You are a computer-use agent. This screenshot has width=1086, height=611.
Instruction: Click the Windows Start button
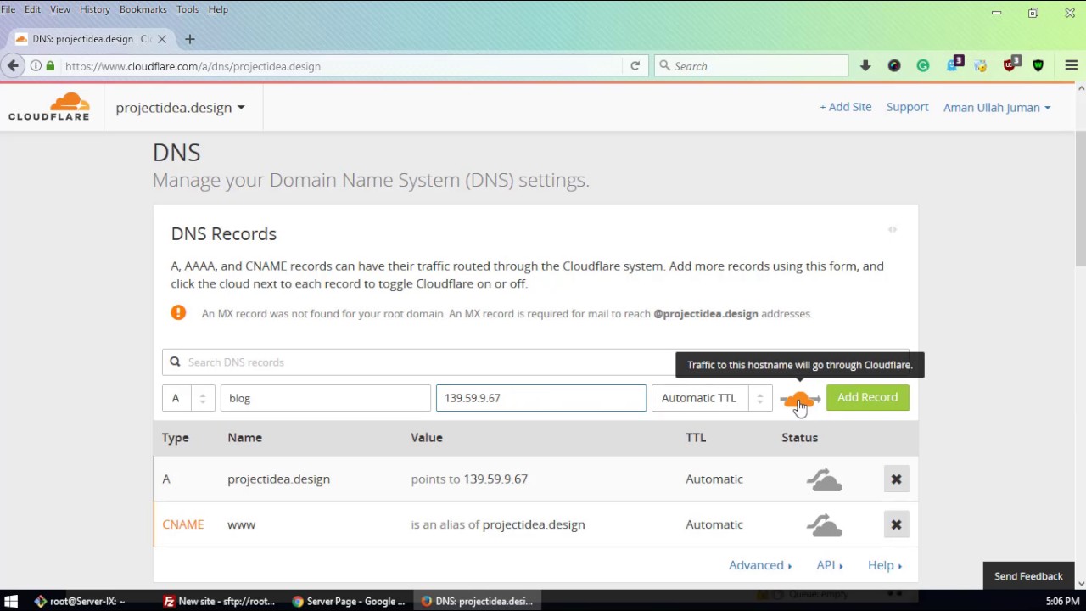pos(11,601)
